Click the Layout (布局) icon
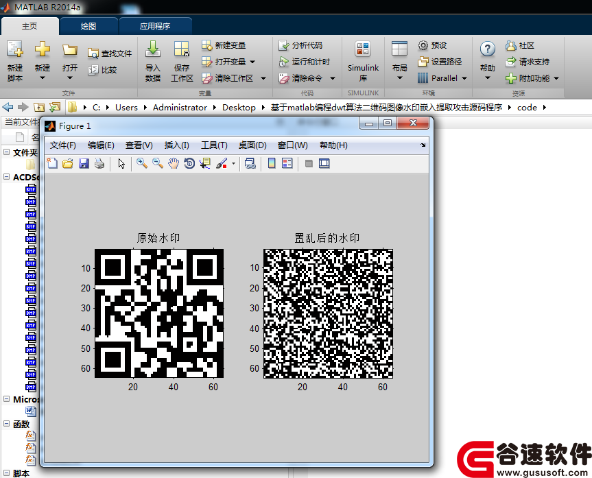This screenshot has height=478, width=592. 399,49
